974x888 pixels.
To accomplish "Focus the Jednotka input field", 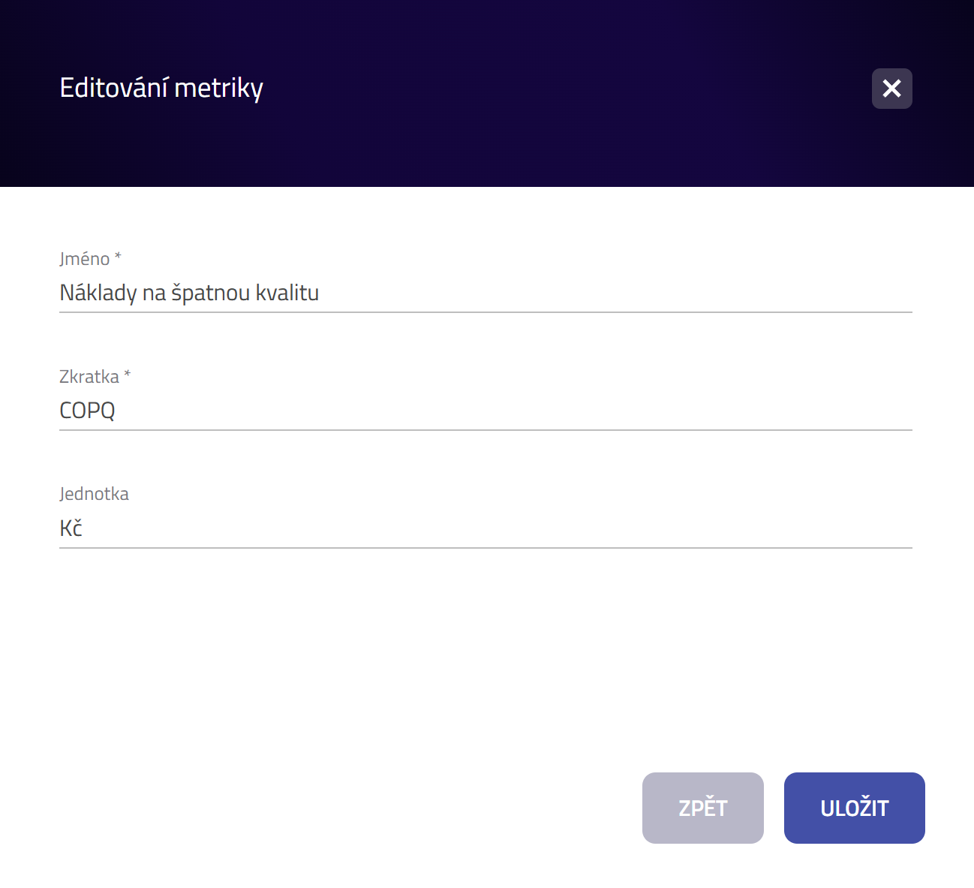I will 485,528.
